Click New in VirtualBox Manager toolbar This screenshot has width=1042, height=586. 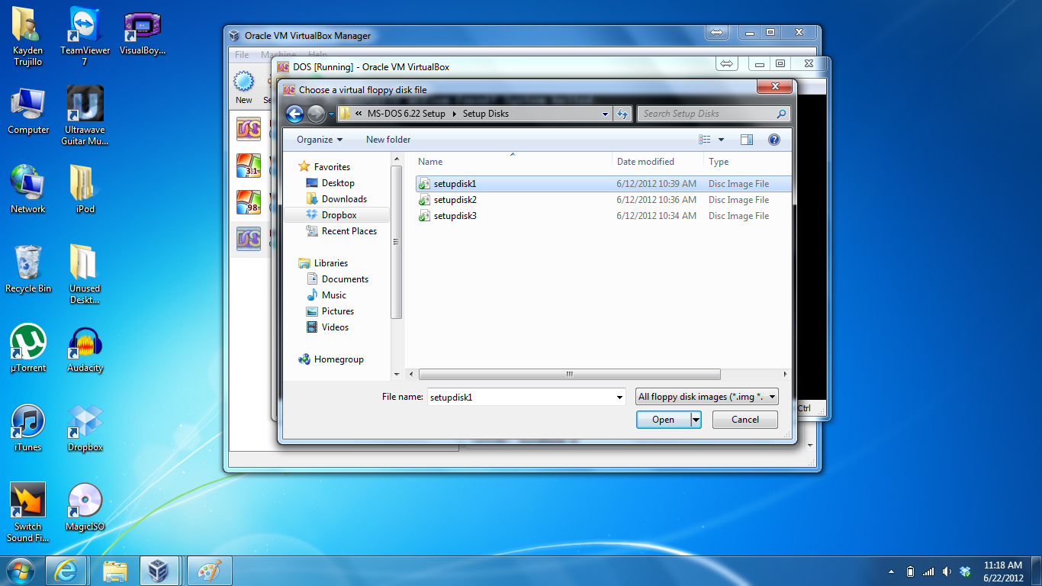tap(243, 87)
